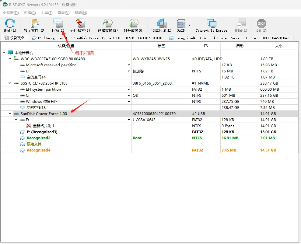This screenshot has width=301, height=244.
Task: Open dropdown arrow for E: partition
Action: (129, 120)
